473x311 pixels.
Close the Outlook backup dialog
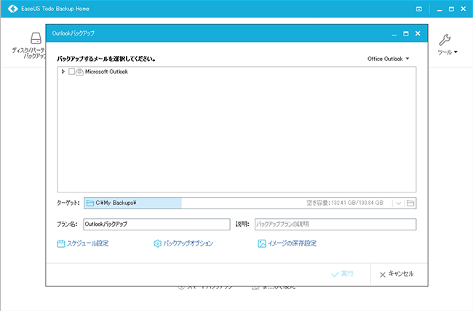[418, 33]
